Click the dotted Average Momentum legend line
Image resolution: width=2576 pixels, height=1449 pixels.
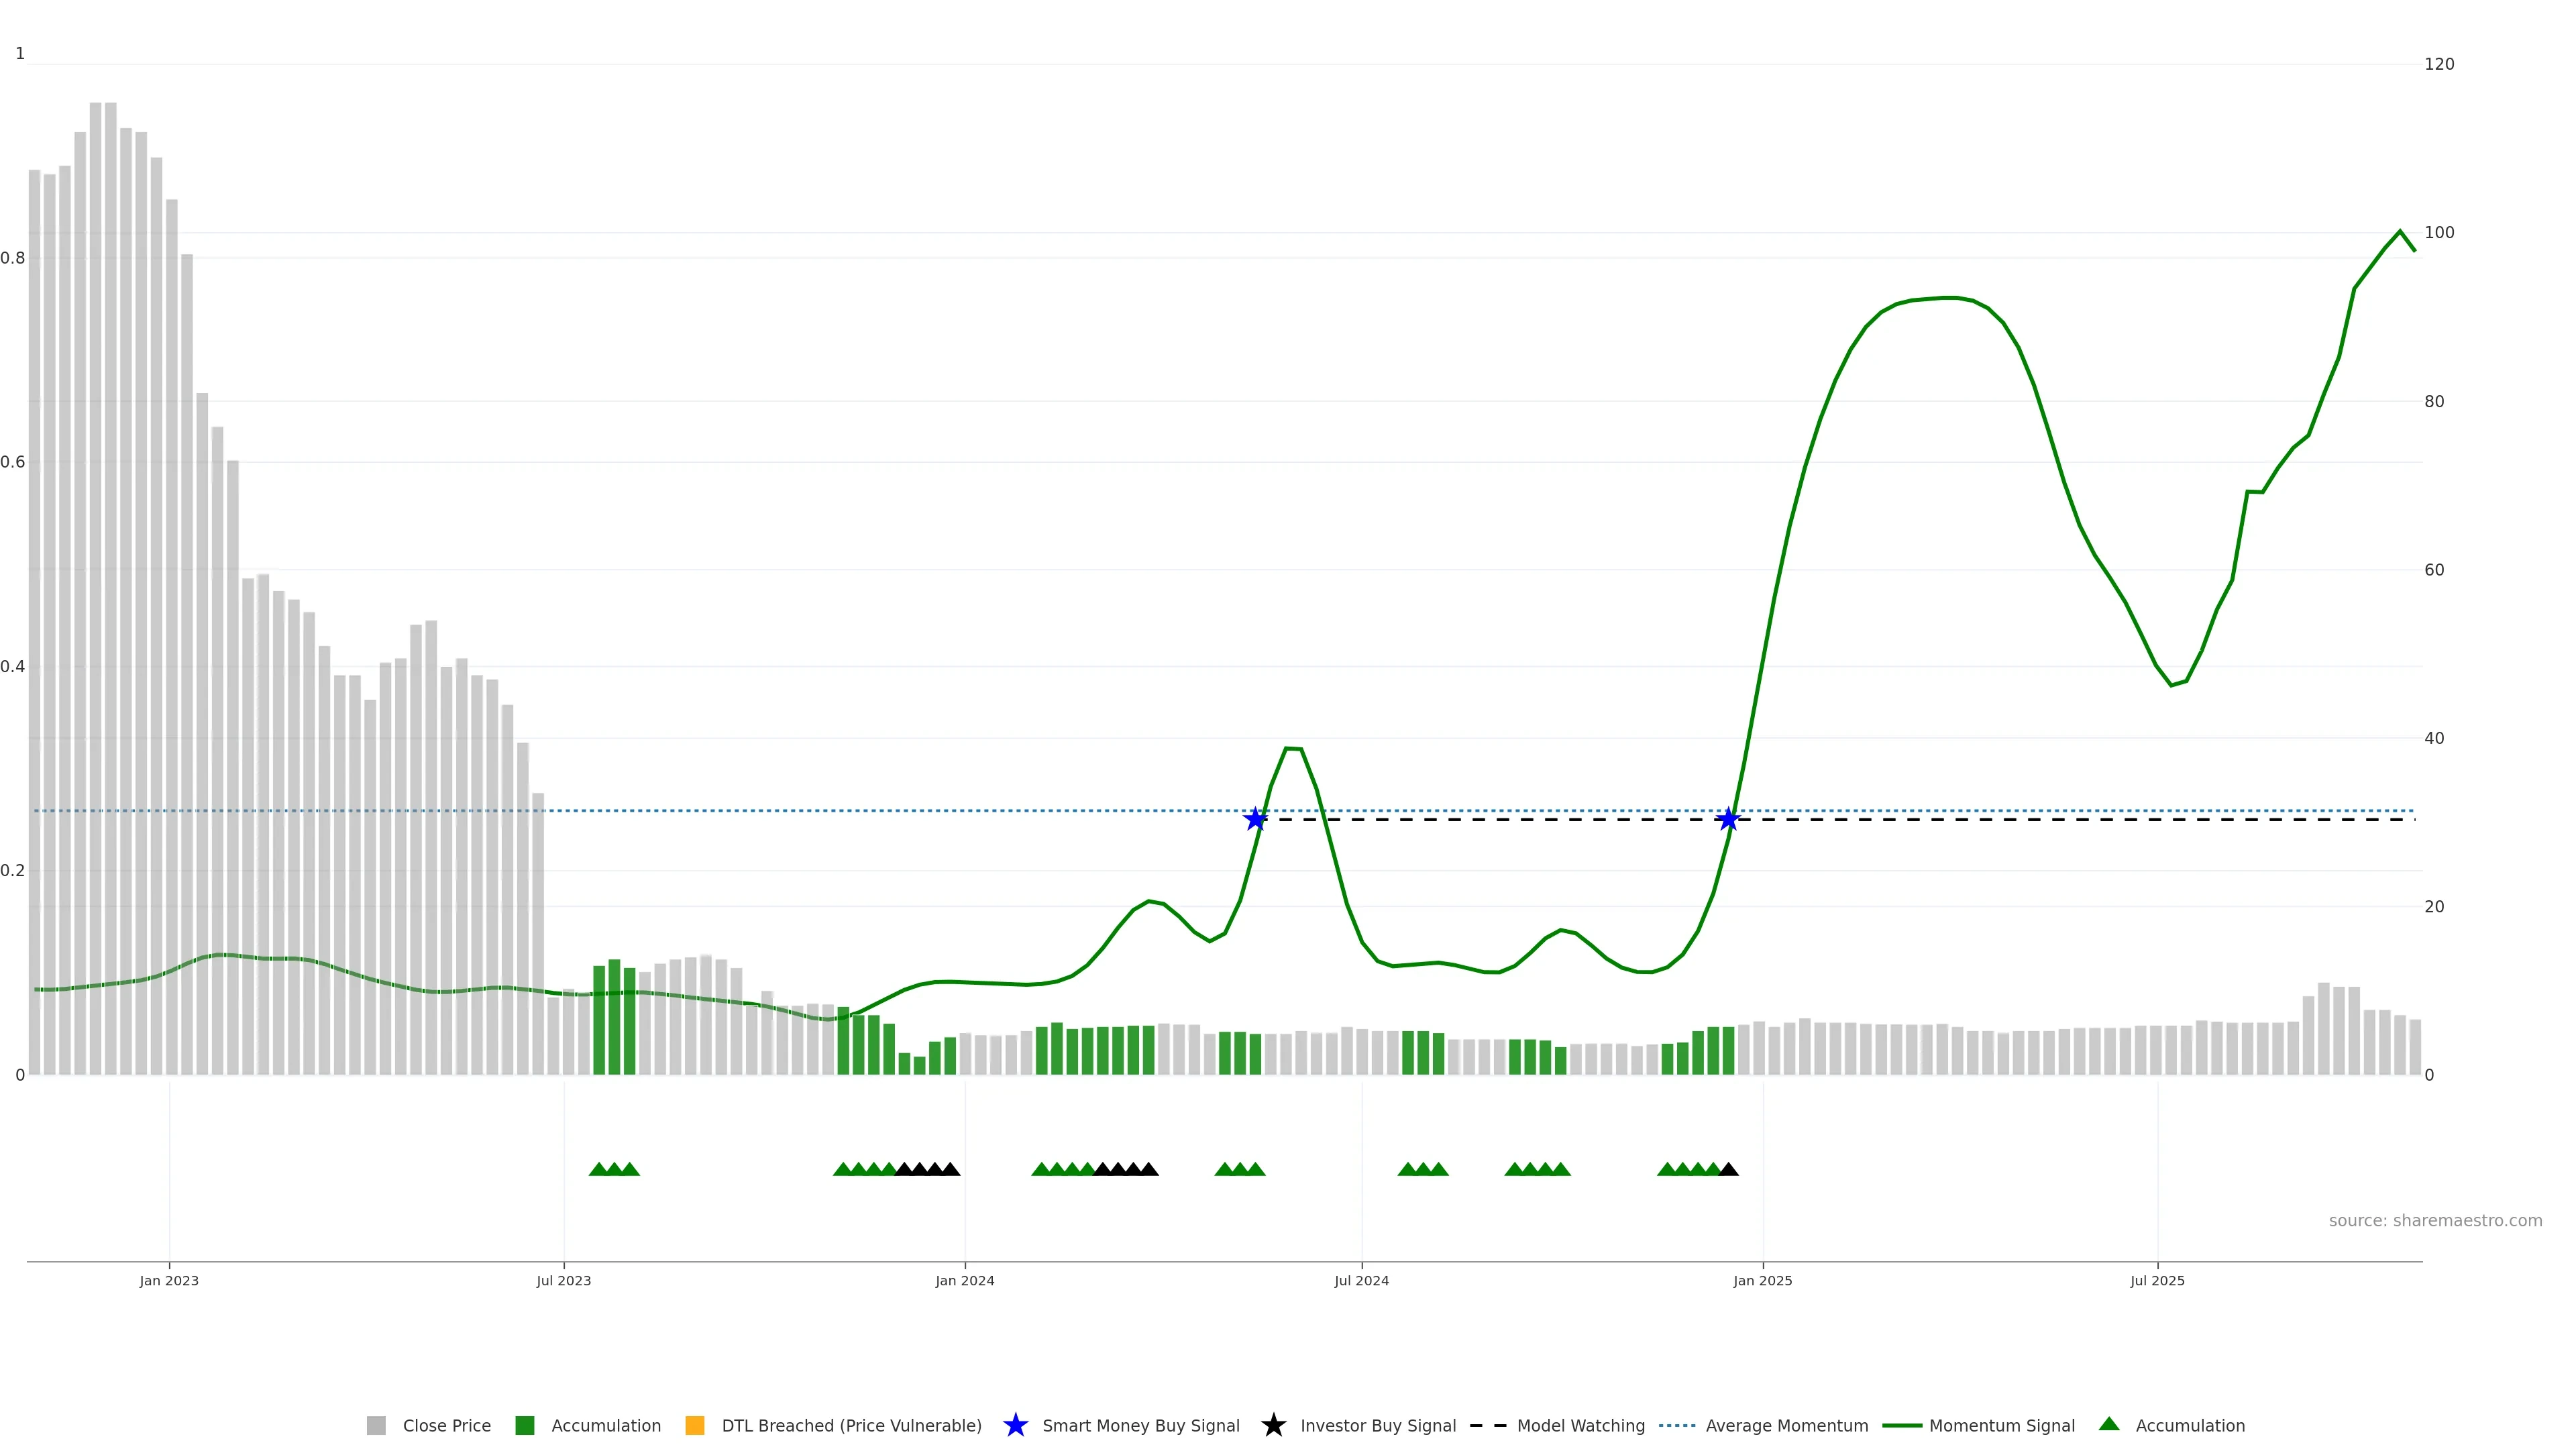coord(1677,1426)
